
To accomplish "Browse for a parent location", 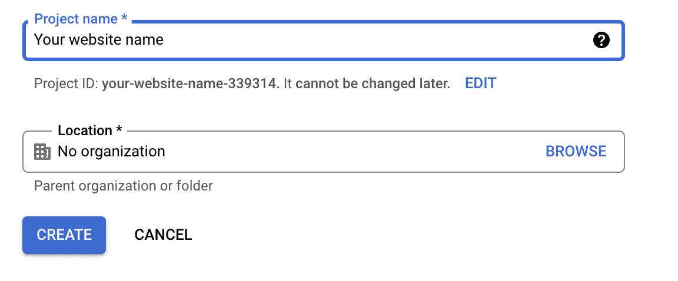I will coord(576,151).
